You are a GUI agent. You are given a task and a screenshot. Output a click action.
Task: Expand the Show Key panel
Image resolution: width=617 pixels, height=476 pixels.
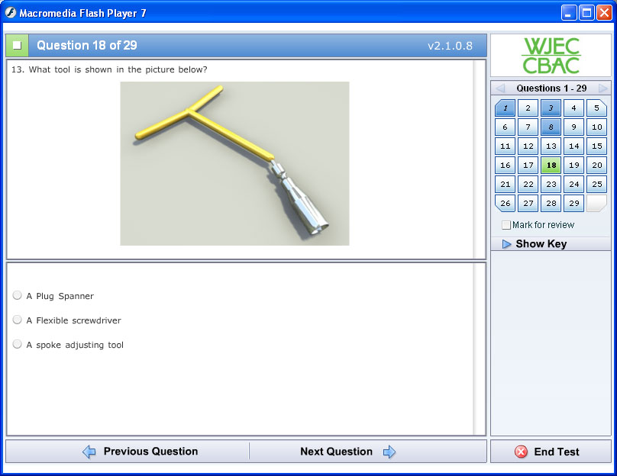[541, 243]
